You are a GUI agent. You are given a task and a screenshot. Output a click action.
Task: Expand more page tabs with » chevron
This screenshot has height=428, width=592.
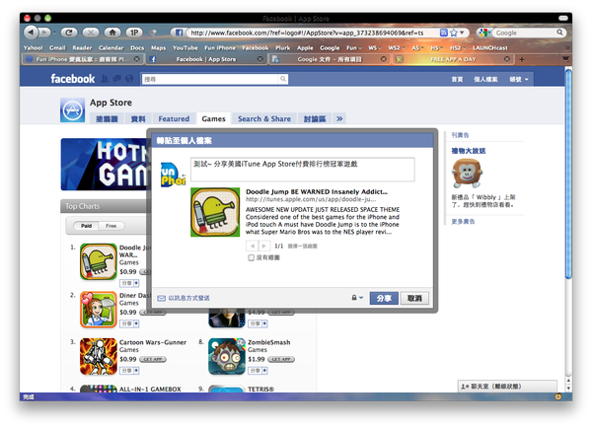pos(339,119)
